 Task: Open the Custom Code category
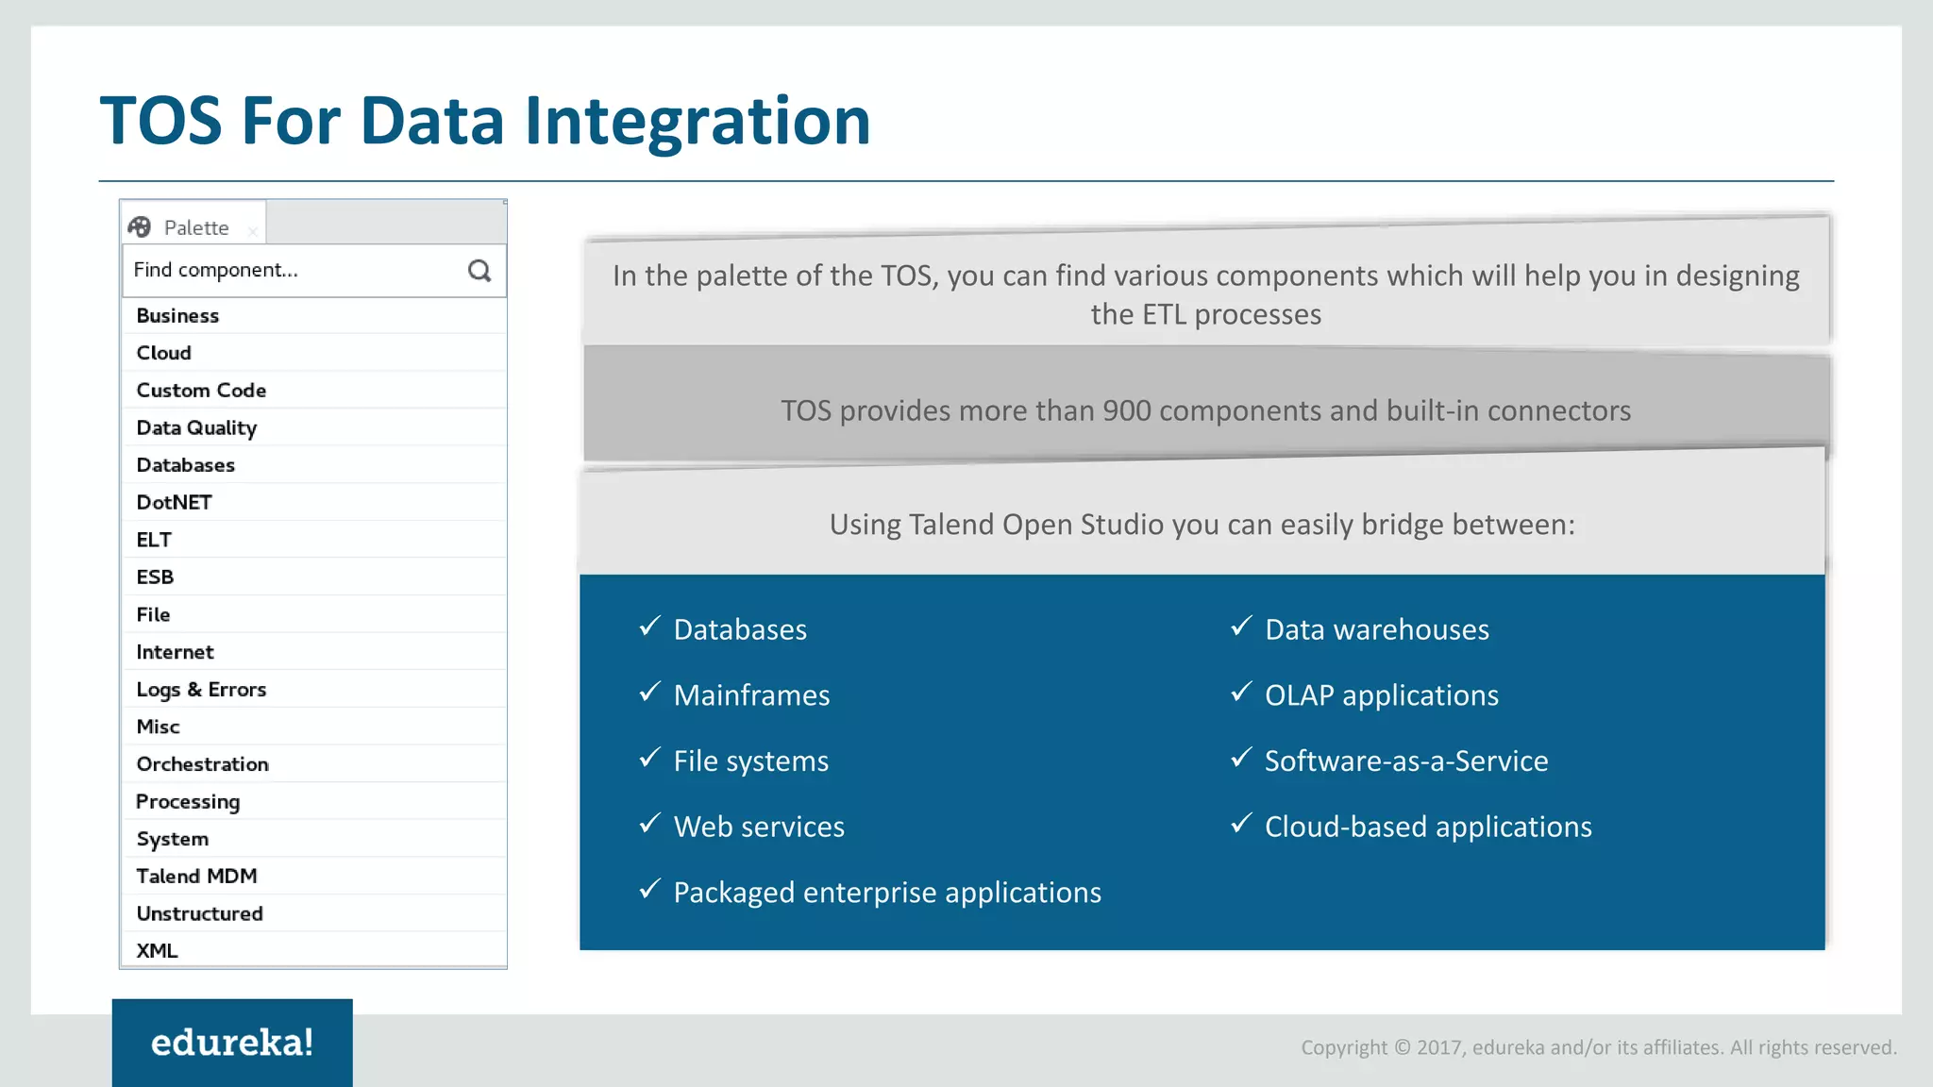coord(201,390)
